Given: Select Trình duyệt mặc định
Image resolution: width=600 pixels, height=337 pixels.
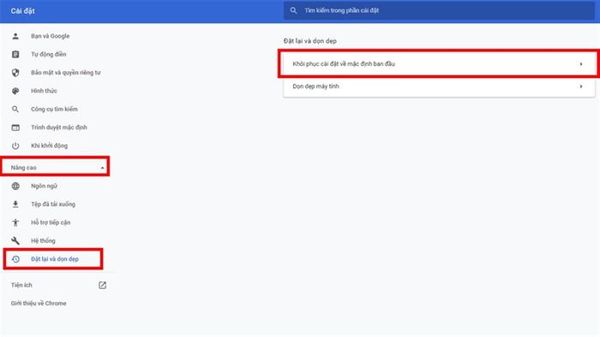Looking at the screenshot, I should 59,127.
